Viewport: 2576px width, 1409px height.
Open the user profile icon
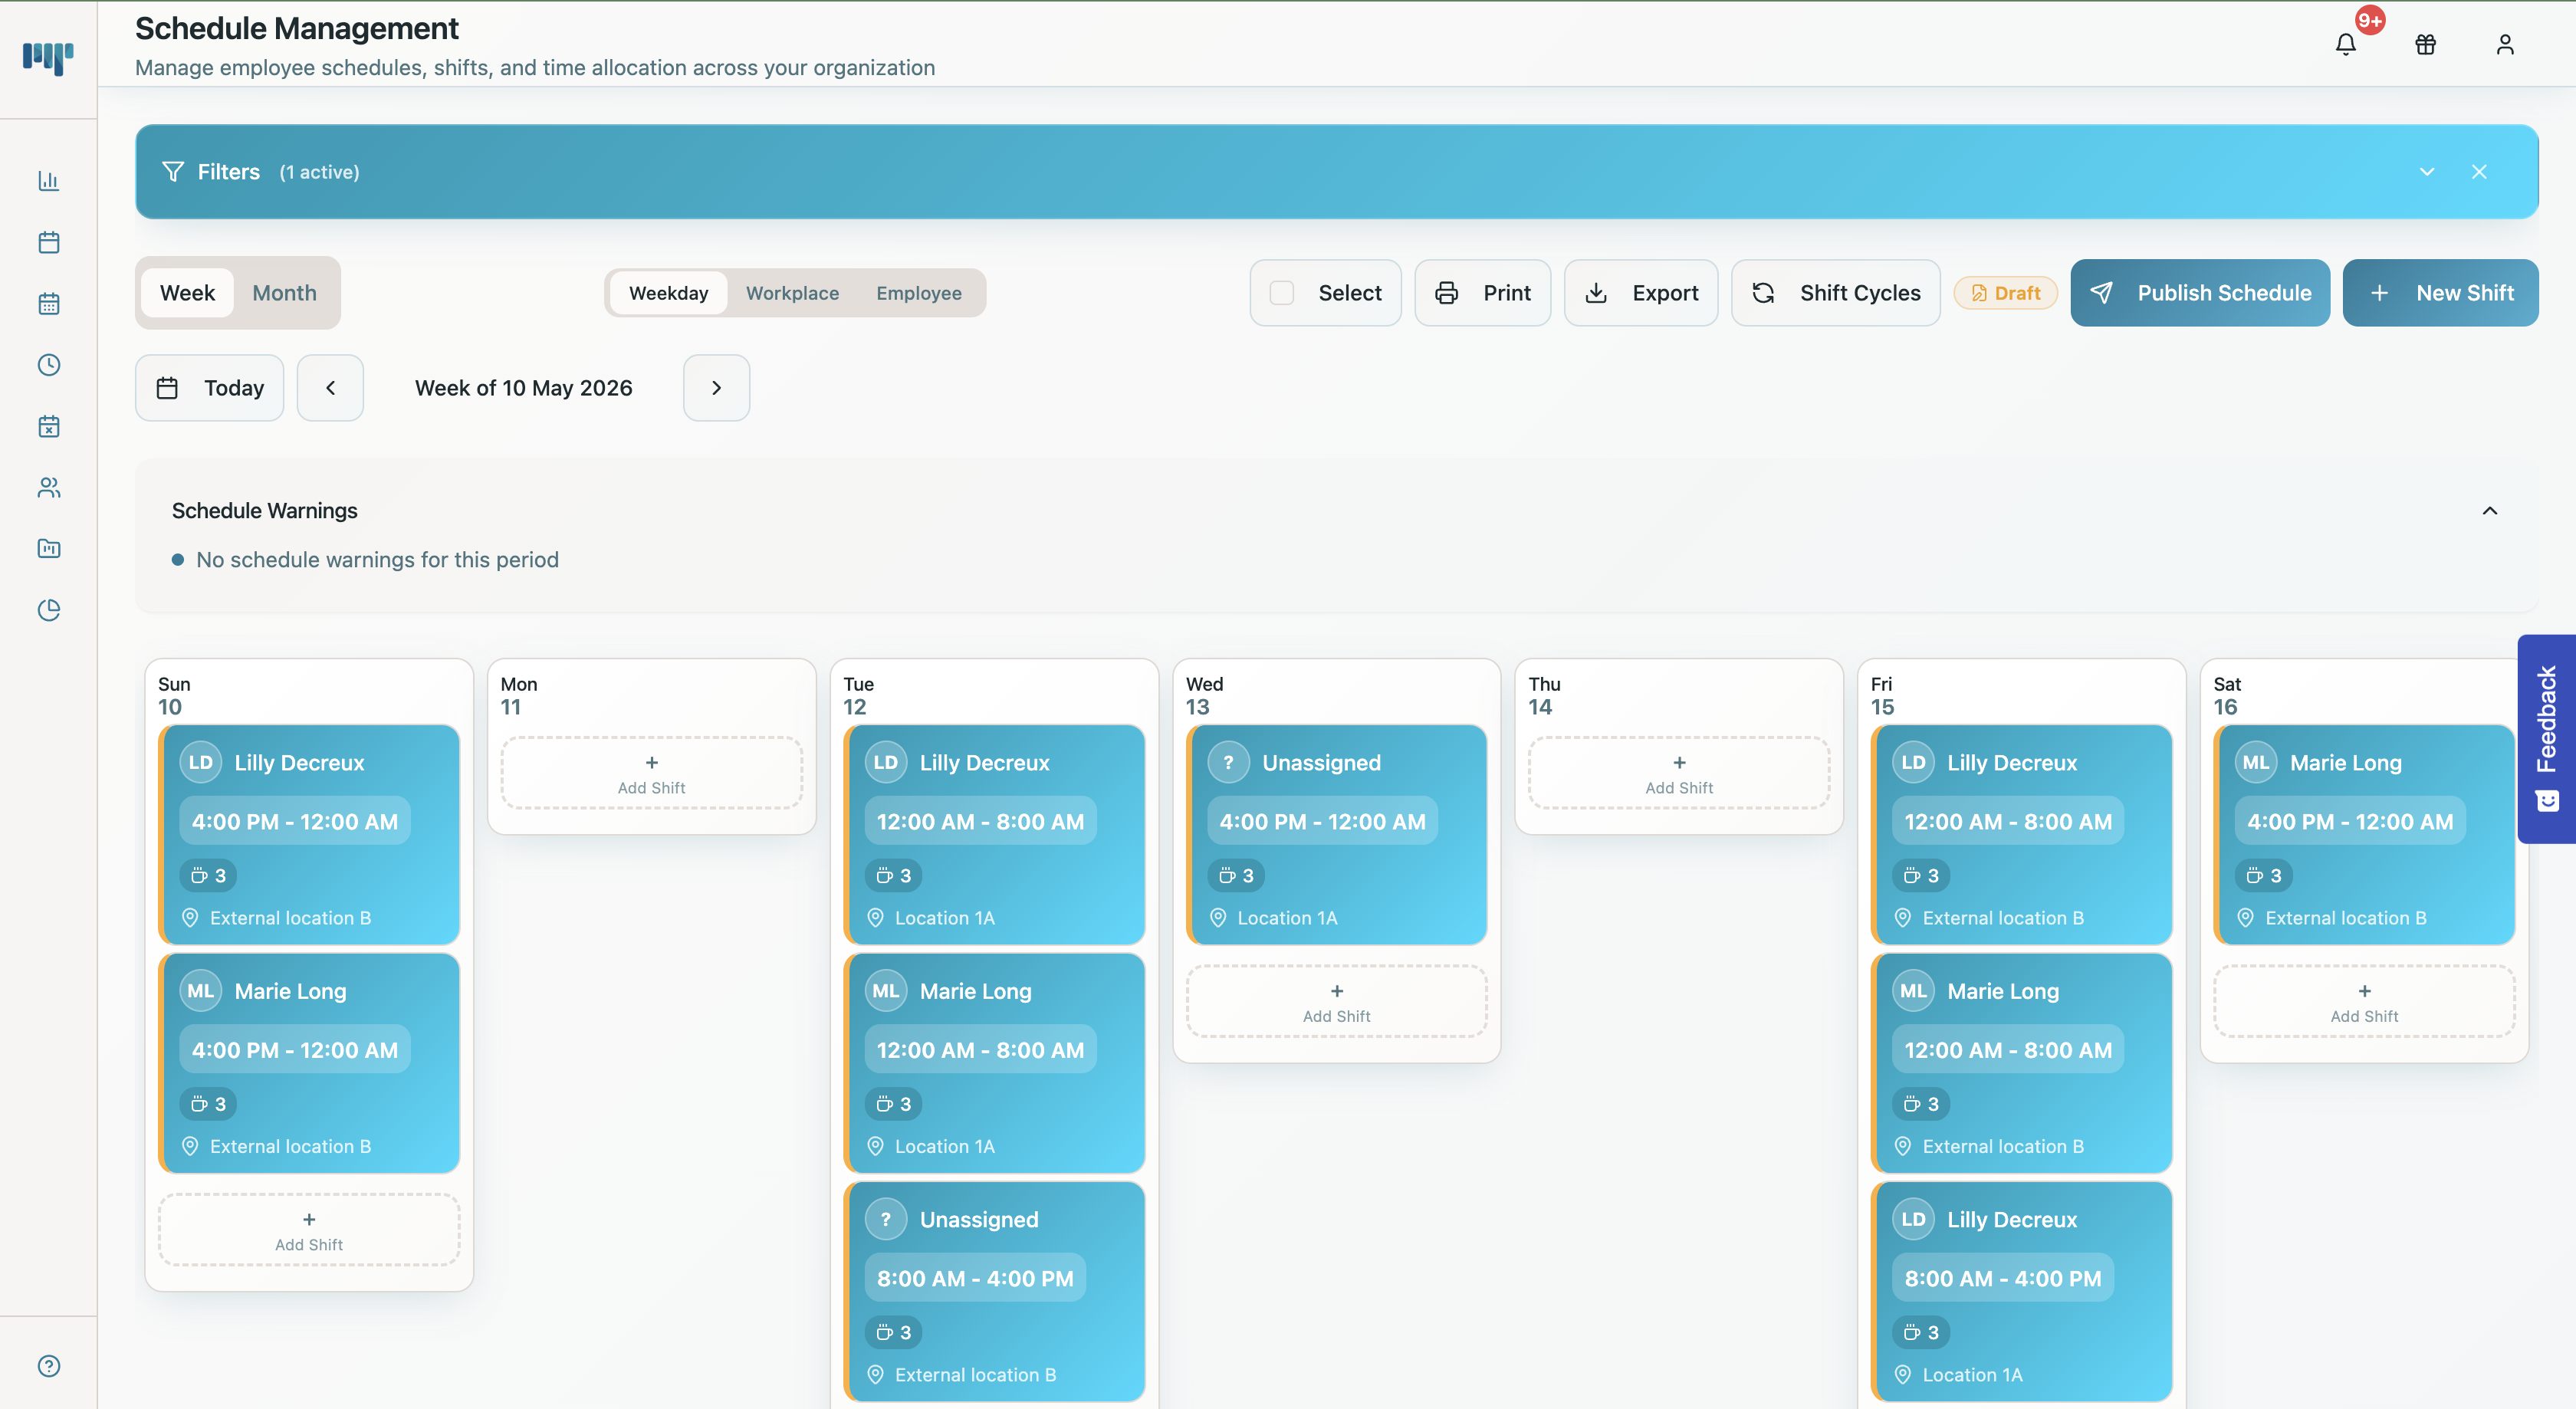coord(2504,44)
